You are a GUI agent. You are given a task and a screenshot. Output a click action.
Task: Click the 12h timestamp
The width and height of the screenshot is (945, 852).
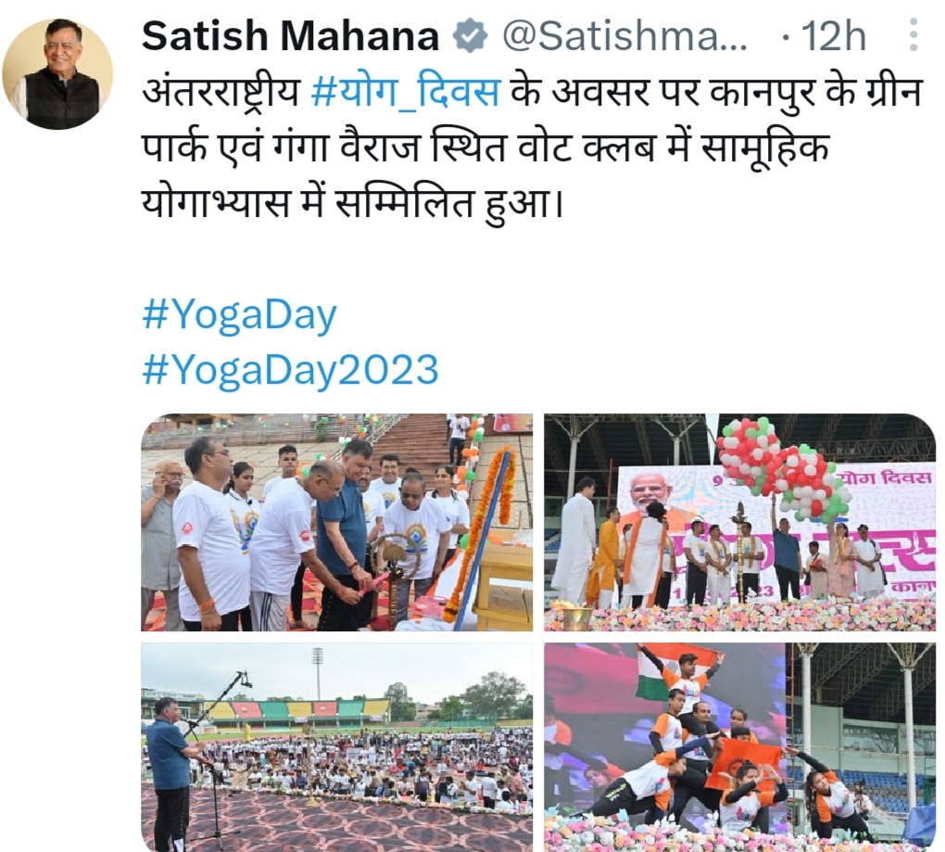[834, 36]
